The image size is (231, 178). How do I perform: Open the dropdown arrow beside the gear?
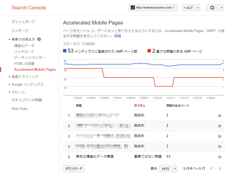(x=221, y=8)
